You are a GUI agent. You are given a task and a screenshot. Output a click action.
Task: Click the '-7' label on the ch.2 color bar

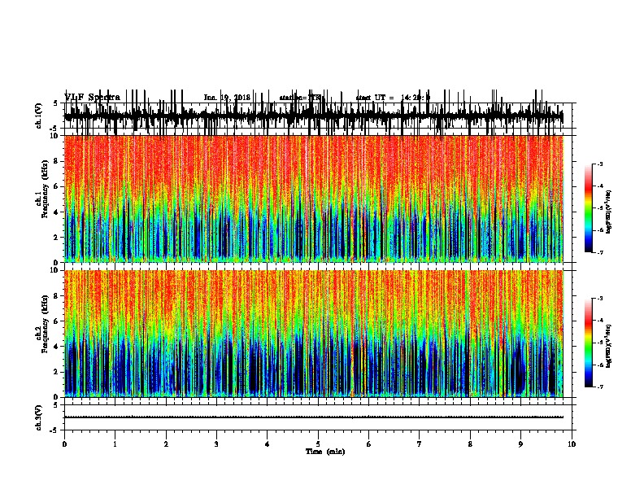tap(599, 387)
